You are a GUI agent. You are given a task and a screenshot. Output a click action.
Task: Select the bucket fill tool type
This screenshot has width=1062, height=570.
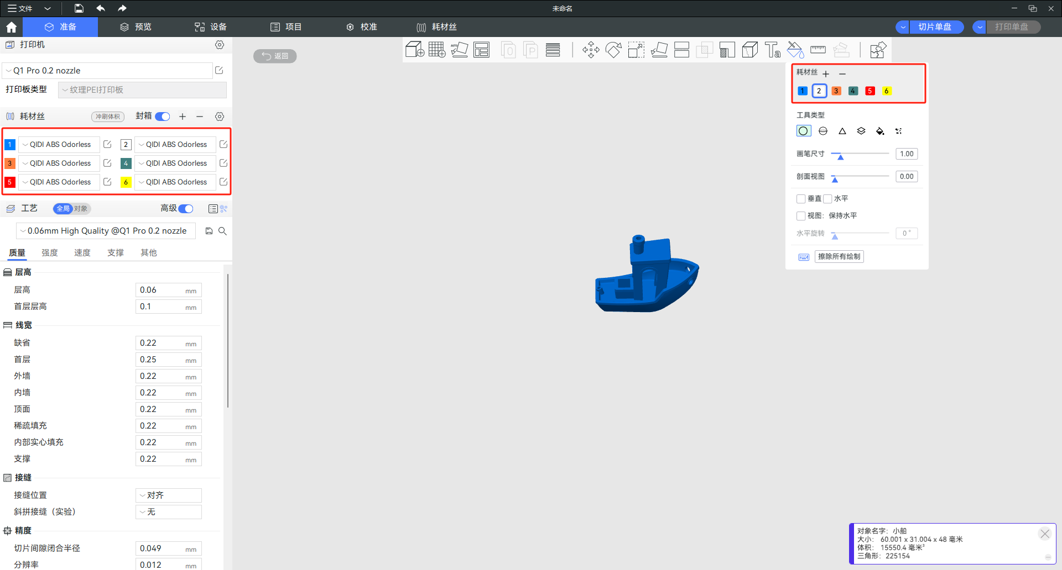[x=879, y=131]
